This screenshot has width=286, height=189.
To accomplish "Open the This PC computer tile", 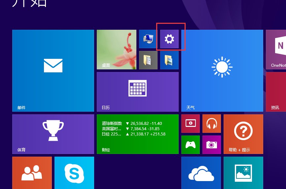I will [x=148, y=39].
